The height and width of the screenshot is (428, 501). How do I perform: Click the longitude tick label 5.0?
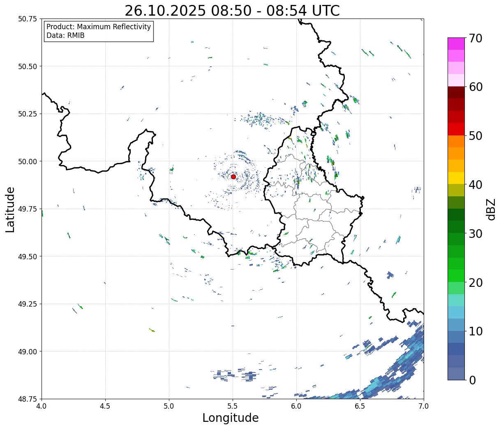coord(169,406)
